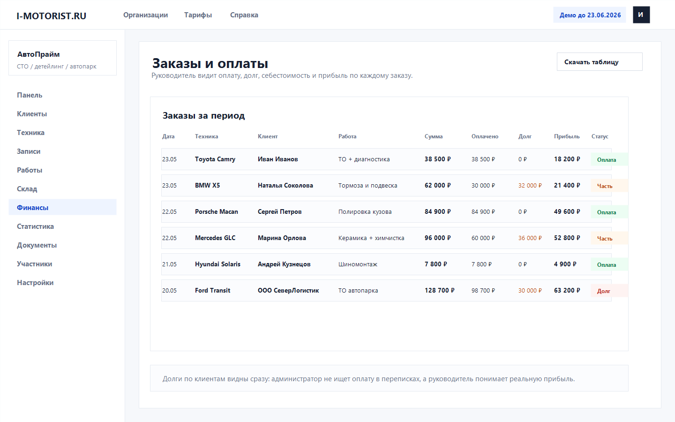This screenshot has width=675, height=422.
Task: Click the Скачать таблицу button
Action: click(x=600, y=62)
